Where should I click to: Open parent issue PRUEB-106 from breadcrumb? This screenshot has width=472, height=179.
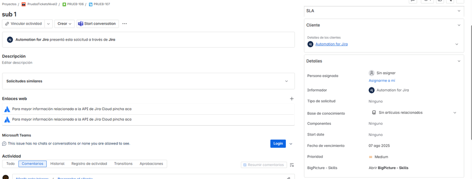pos(75,5)
